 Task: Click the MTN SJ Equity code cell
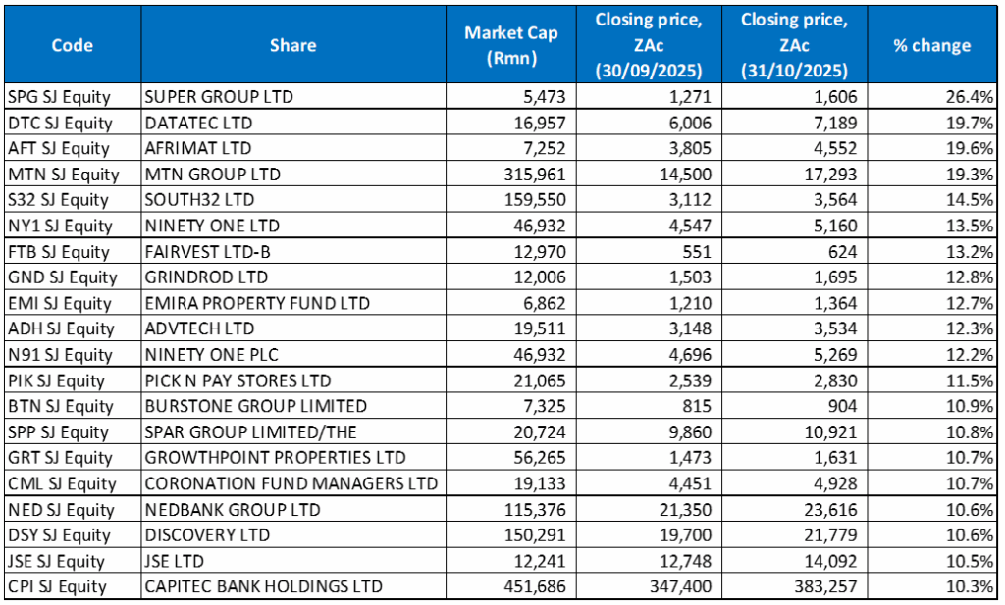point(63,175)
